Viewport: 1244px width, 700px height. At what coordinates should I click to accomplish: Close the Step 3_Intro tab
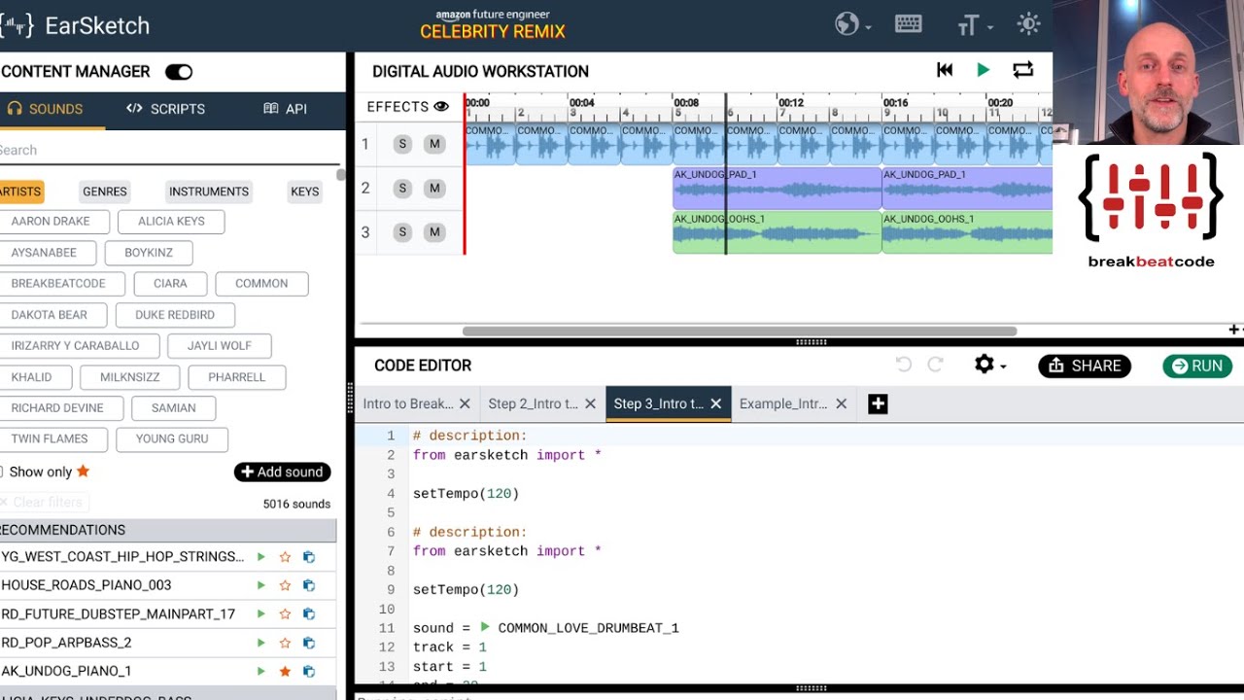pyautogui.click(x=716, y=403)
